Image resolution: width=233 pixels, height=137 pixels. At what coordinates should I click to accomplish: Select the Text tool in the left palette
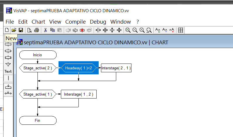pyautogui.click(x=8, y=71)
